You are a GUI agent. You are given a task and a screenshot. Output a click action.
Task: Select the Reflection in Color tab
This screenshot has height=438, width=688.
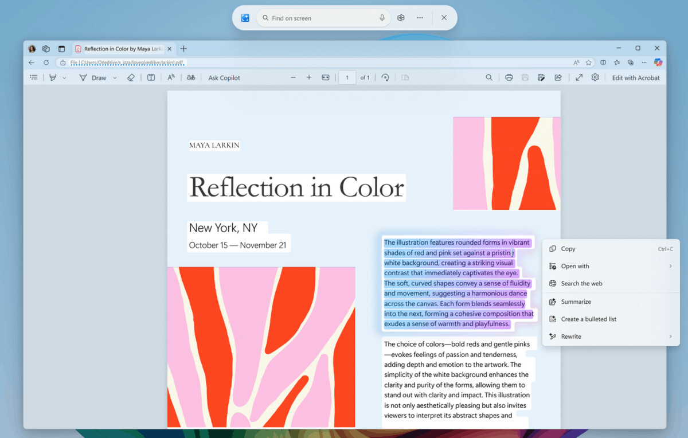123,49
